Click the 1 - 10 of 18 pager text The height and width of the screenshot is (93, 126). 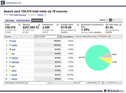coord(110,83)
